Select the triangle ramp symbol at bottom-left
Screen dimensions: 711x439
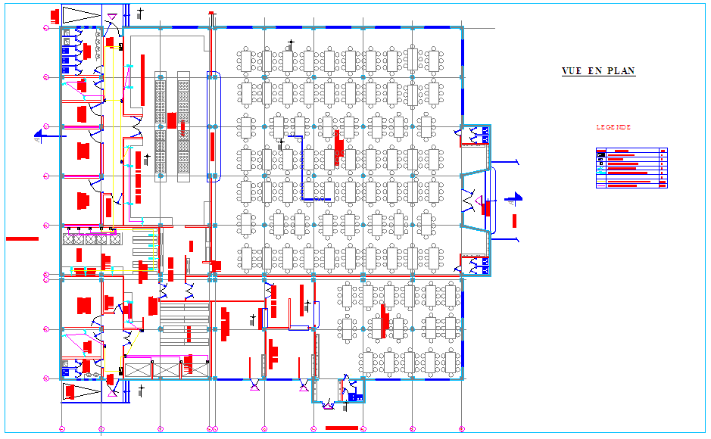[x=81, y=391]
